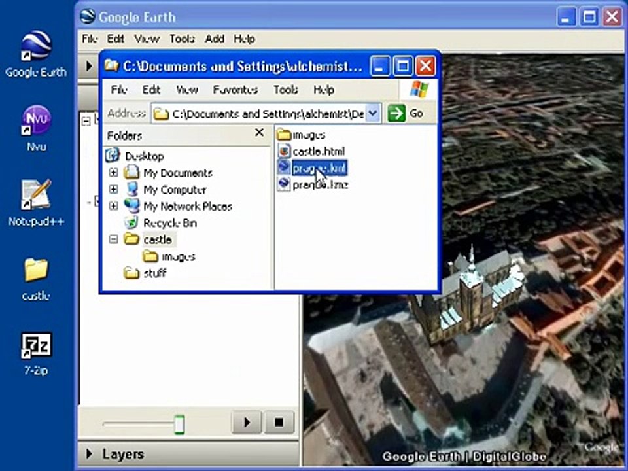Image resolution: width=628 pixels, height=471 pixels.
Task: Open Google Earth's View menu
Action: click(147, 39)
